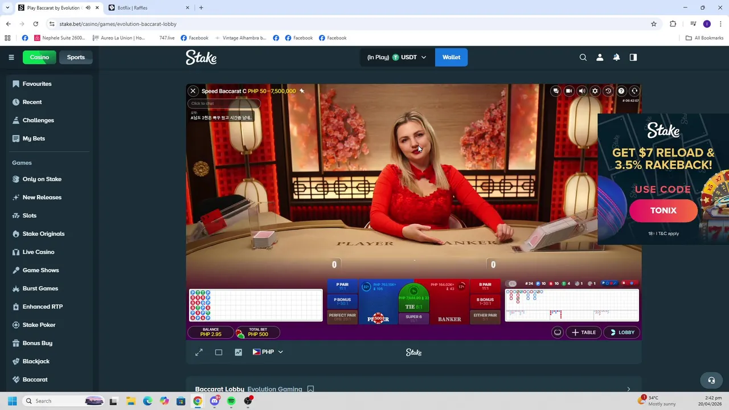The image size is (729, 410).
Task: Return to the LOBBY
Action: click(622, 333)
